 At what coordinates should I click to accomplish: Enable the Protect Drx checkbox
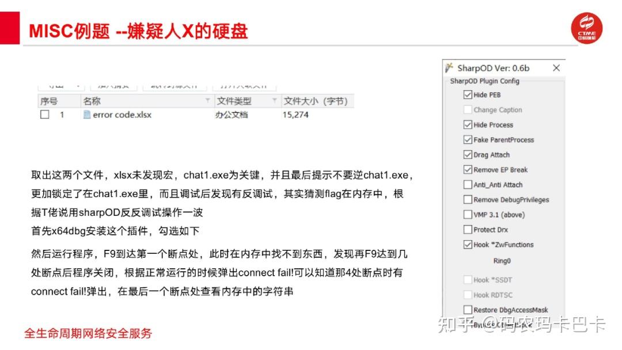[468, 230]
